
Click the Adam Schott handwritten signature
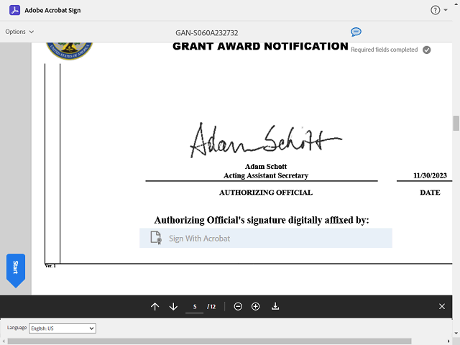tap(265, 139)
